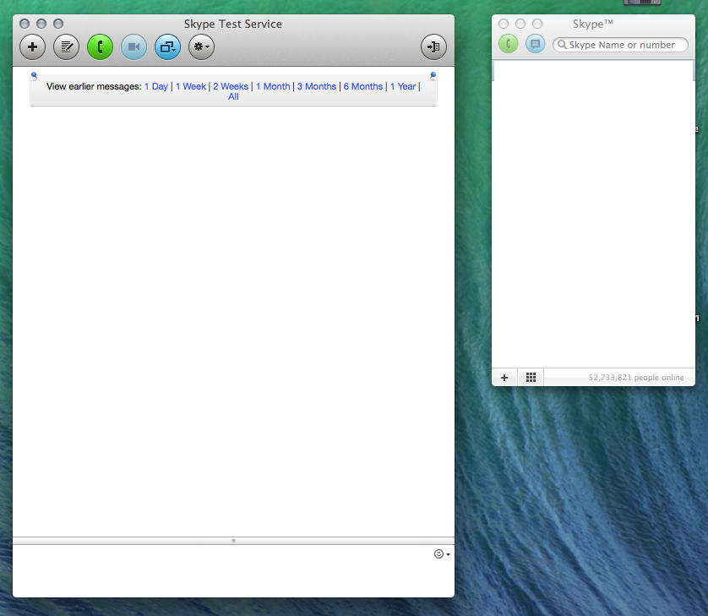Minimize the Skype Test Service window
The height and width of the screenshot is (616, 708).
[41, 24]
